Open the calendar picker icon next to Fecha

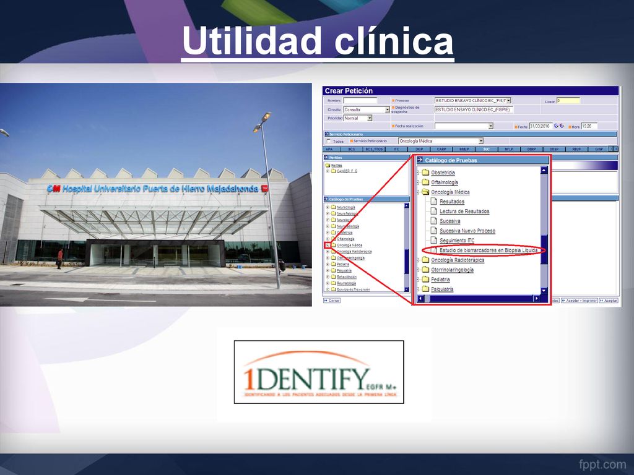pos(557,126)
